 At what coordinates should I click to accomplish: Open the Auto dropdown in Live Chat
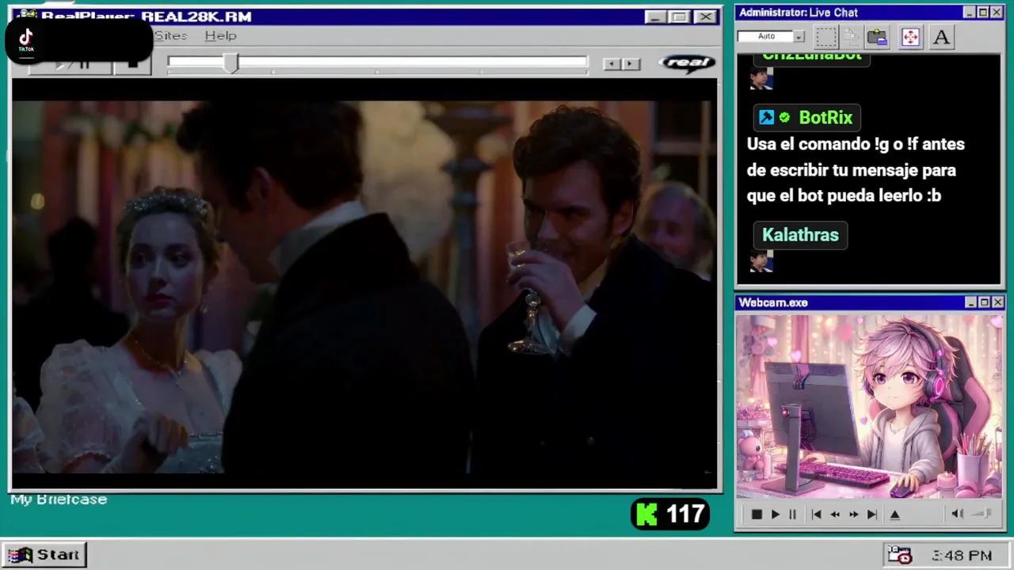click(799, 36)
